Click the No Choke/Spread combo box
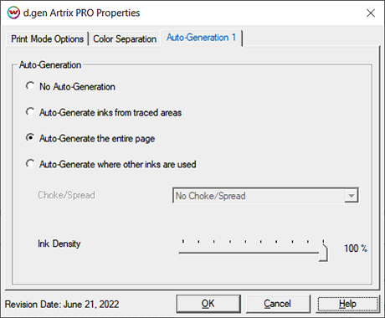The image size is (385, 318). pyautogui.click(x=265, y=196)
